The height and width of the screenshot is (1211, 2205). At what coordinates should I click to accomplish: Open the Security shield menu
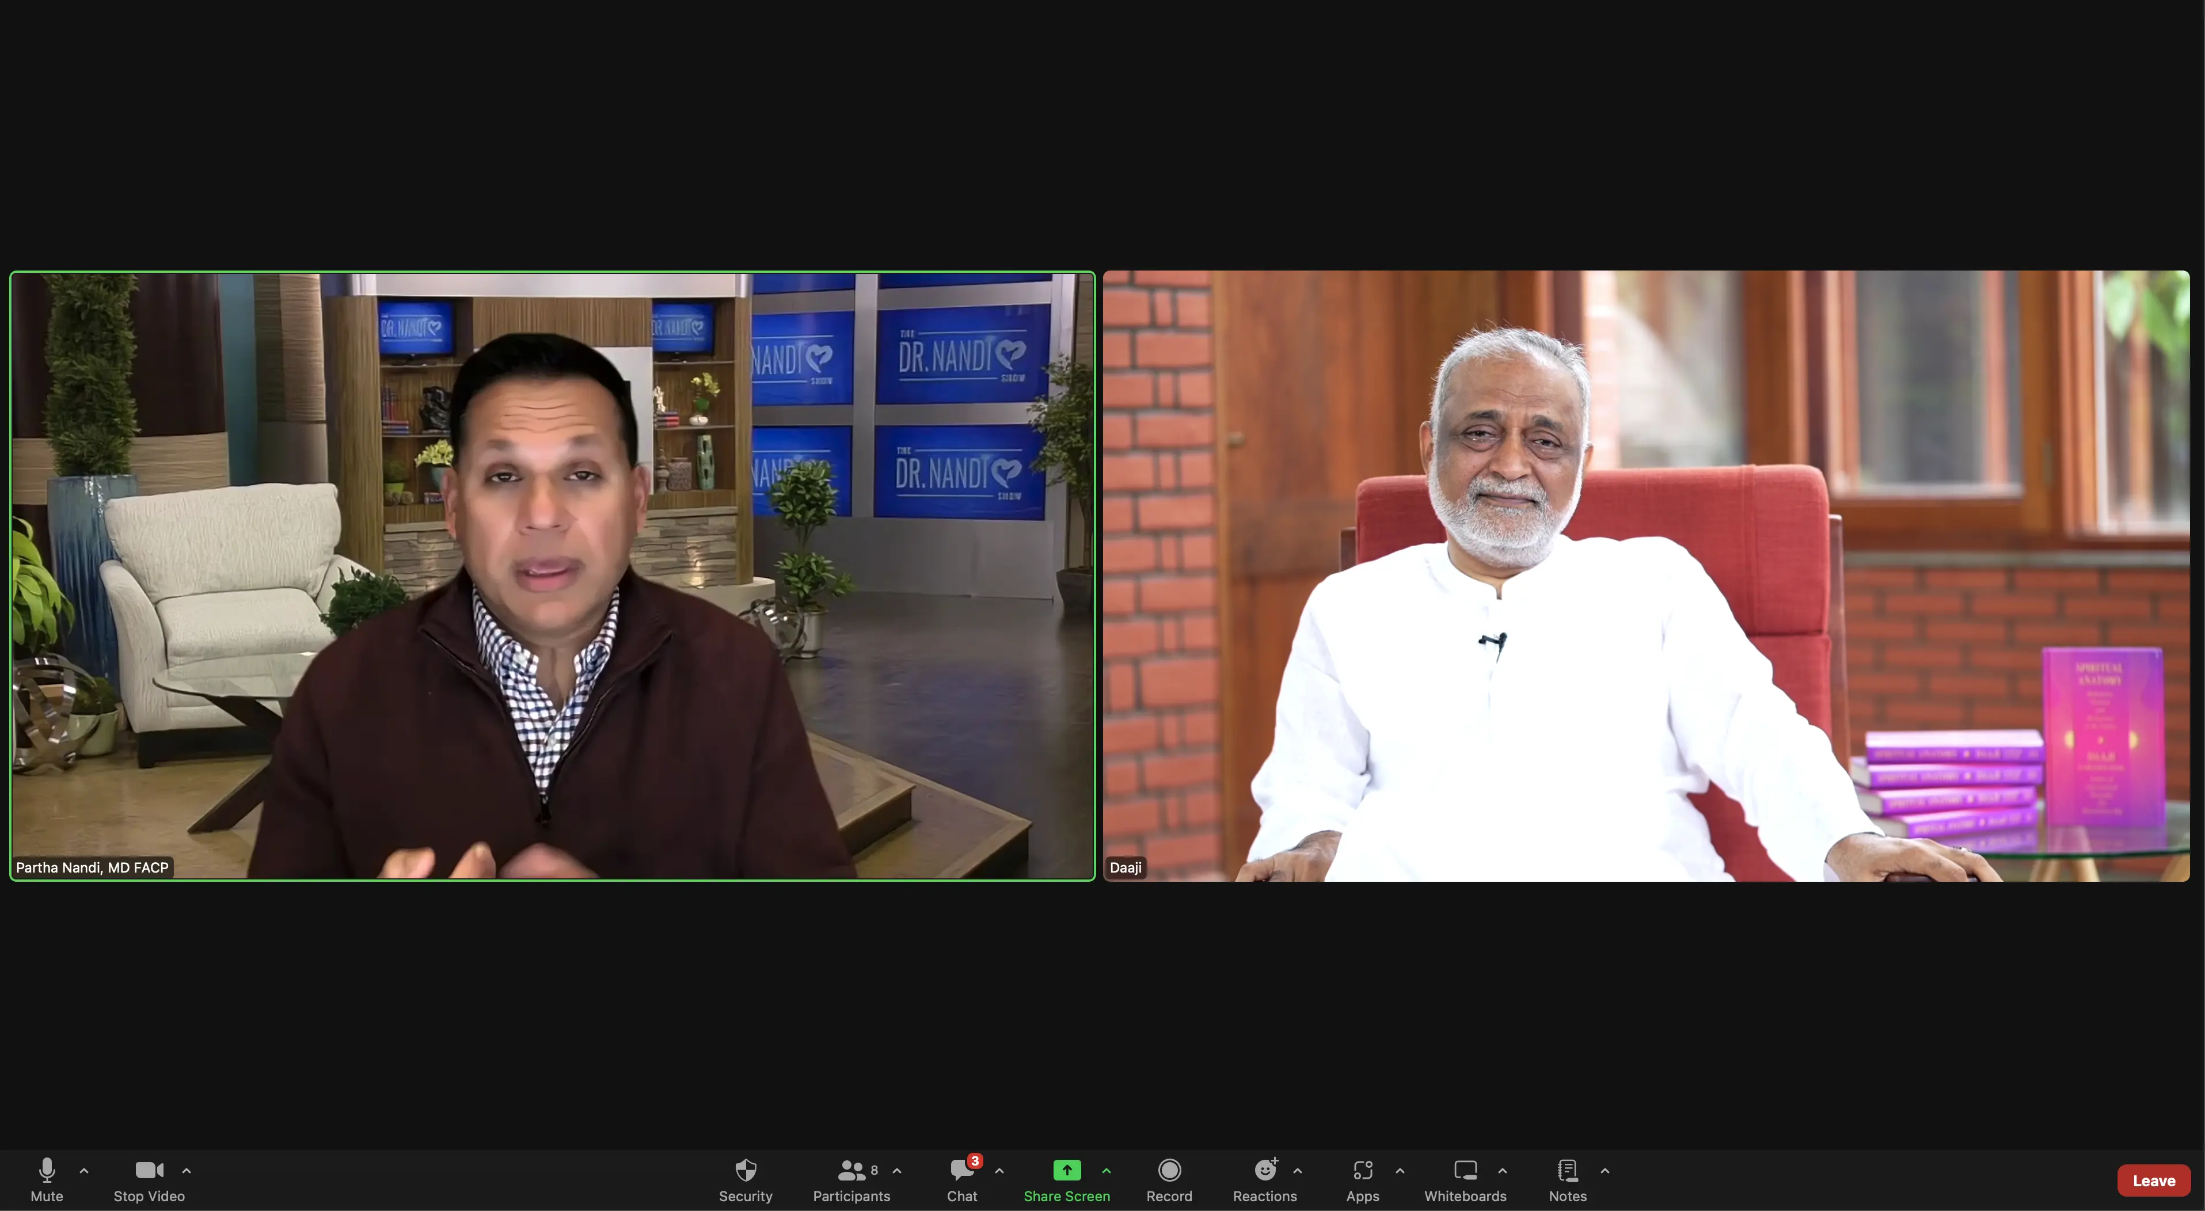coord(746,1179)
